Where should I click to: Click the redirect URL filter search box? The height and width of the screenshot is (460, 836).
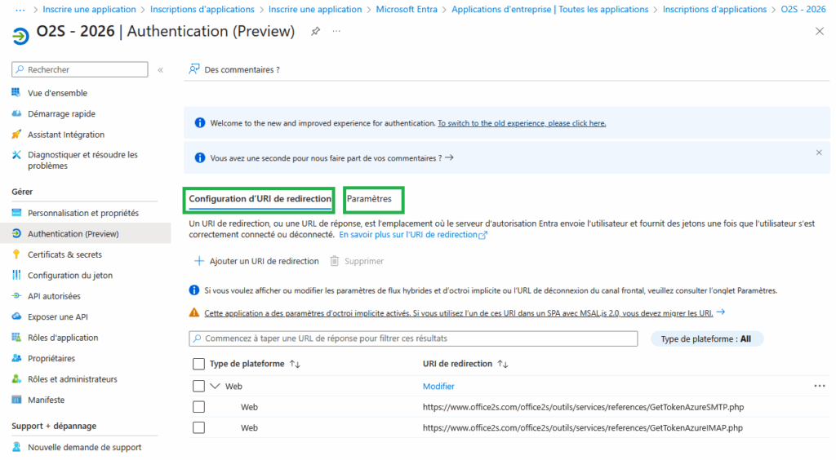coord(413,338)
